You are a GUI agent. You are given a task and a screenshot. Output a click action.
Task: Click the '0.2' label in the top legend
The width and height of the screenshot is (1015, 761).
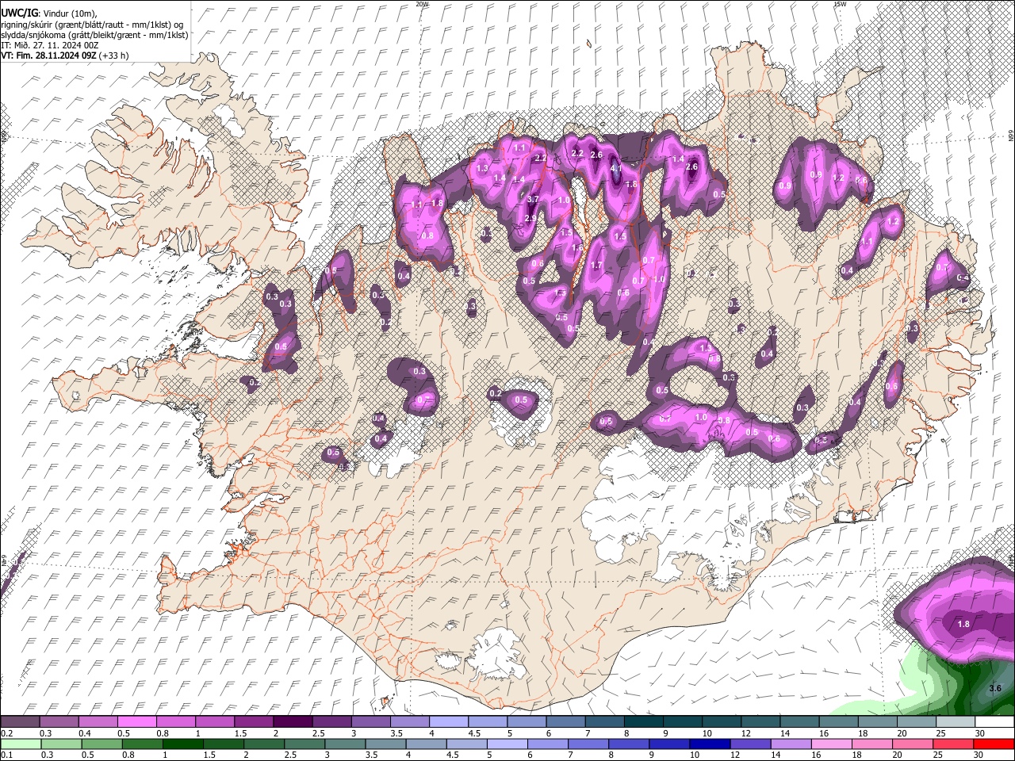pos(7,733)
